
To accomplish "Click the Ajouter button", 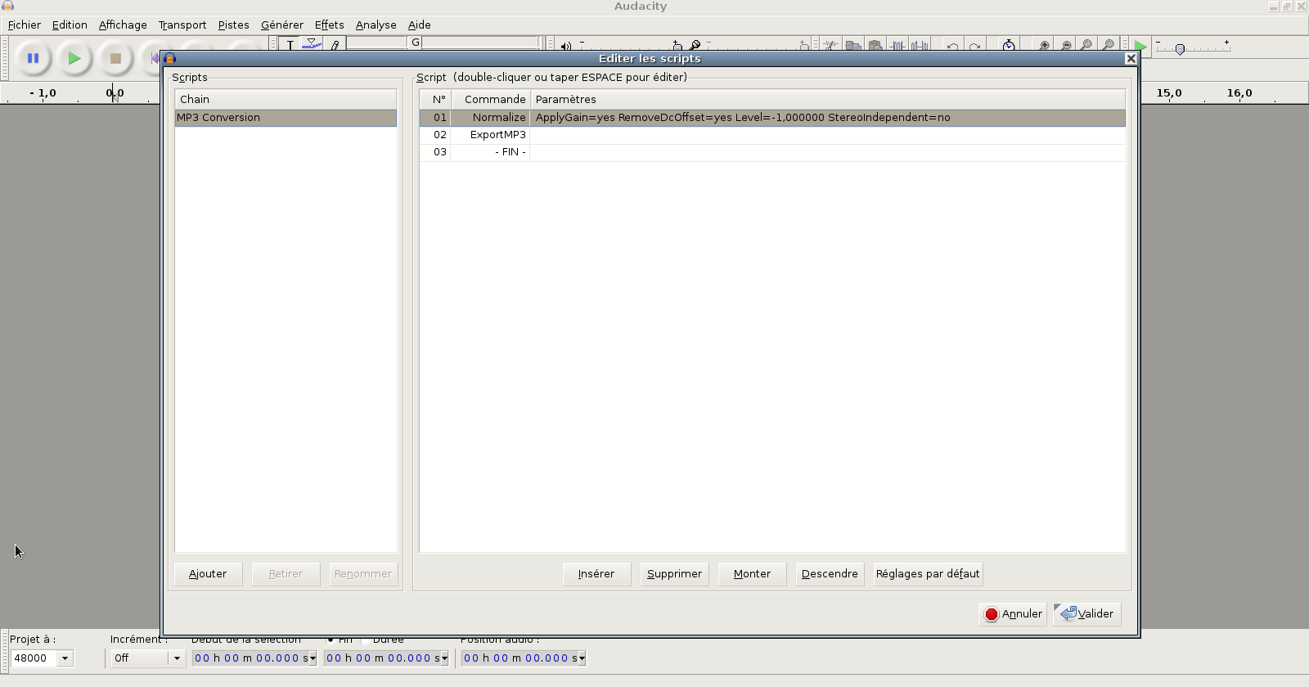I will tap(208, 574).
